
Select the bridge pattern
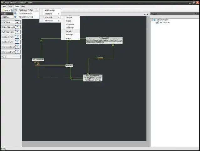[x=71, y=21]
